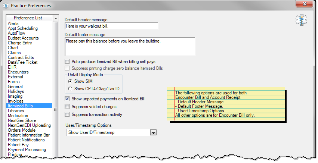Click the Default header message field

click(x=111, y=26)
